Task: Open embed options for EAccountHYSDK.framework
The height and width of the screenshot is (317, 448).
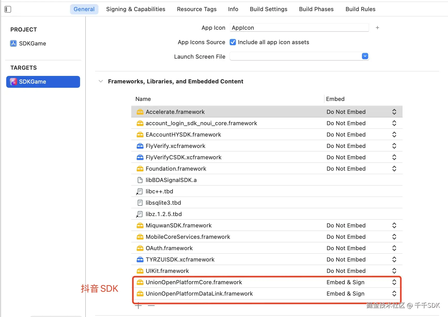Action: tap(394, 134)
